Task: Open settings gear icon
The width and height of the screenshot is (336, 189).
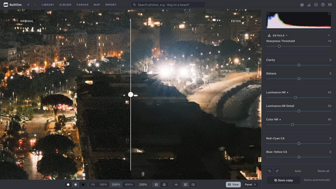Action: [x=316, y=5]
